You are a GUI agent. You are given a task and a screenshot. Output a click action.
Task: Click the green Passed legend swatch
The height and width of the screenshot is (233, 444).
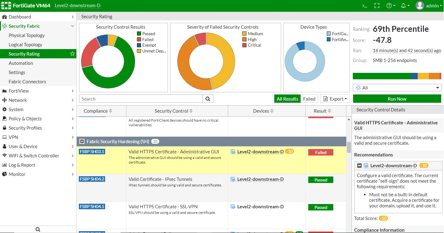click(139, 34)
